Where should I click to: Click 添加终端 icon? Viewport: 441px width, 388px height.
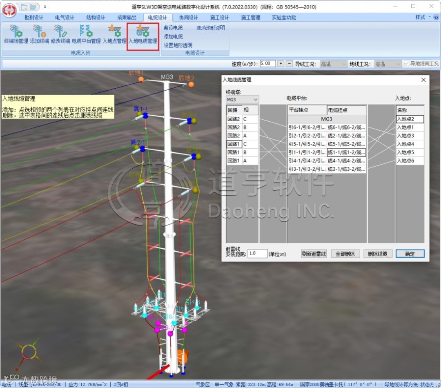[39, 34]
